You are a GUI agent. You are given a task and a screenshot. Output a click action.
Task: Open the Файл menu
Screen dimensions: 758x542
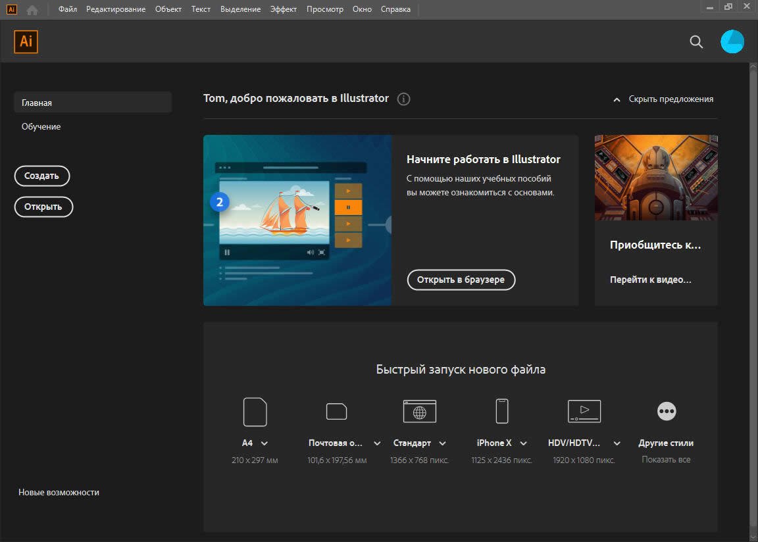[x=68, y=9]
